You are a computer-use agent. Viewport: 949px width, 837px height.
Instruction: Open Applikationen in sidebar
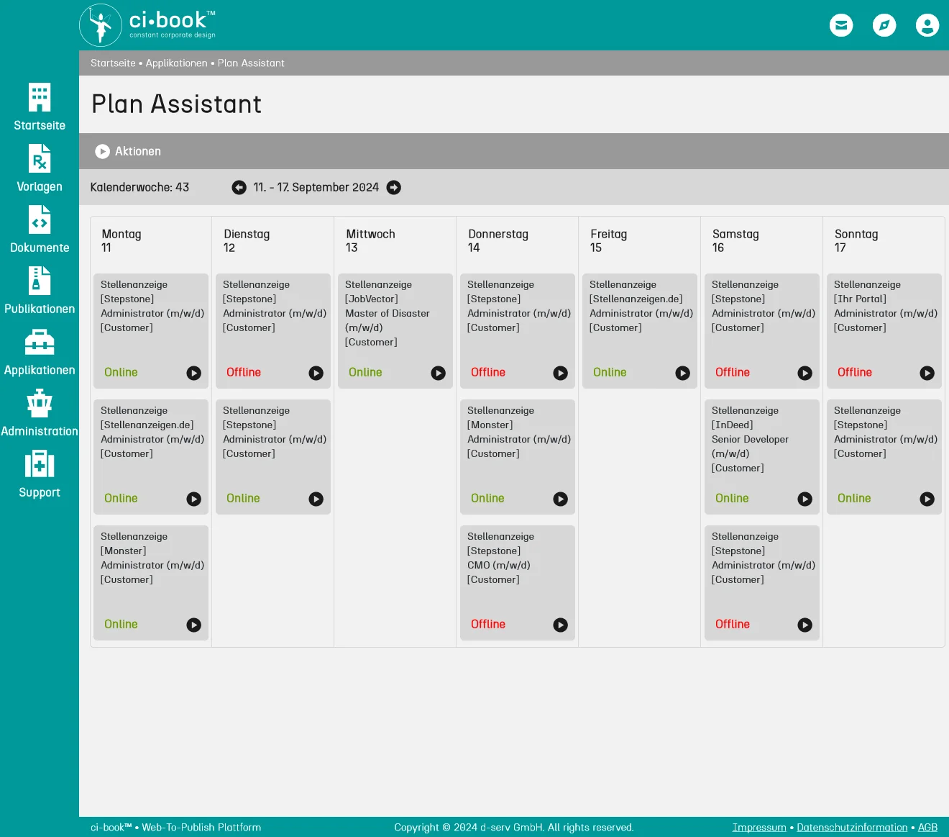point(40,351)
